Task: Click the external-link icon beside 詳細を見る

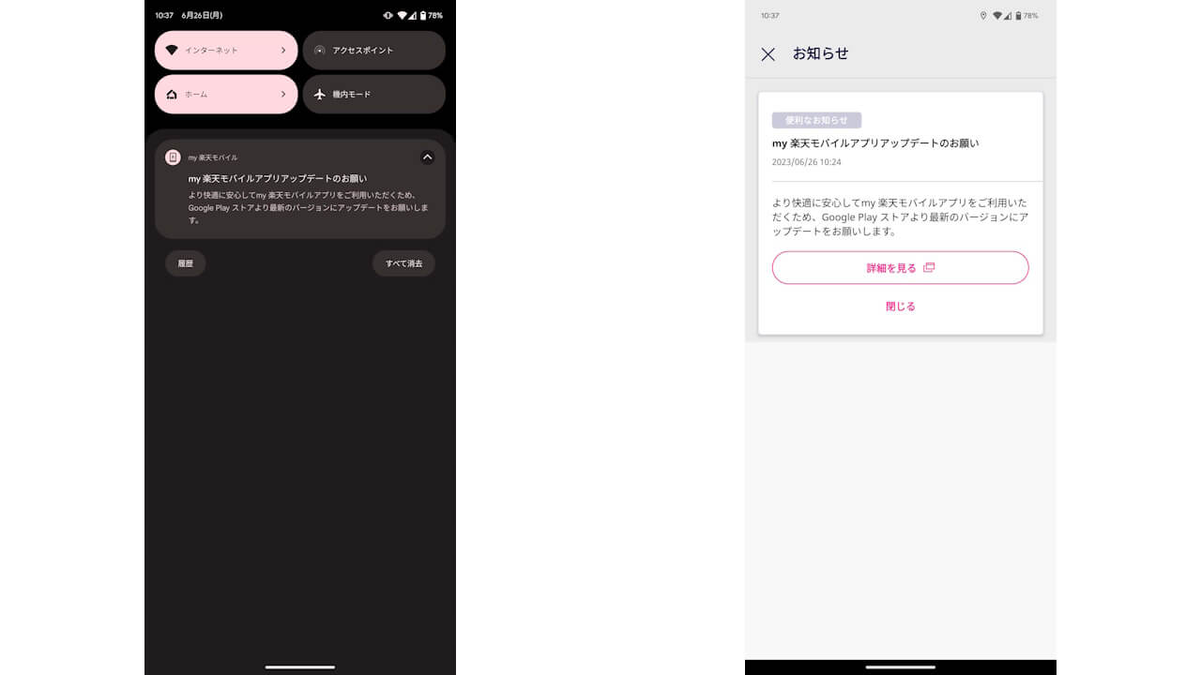Action: (928, 267)
